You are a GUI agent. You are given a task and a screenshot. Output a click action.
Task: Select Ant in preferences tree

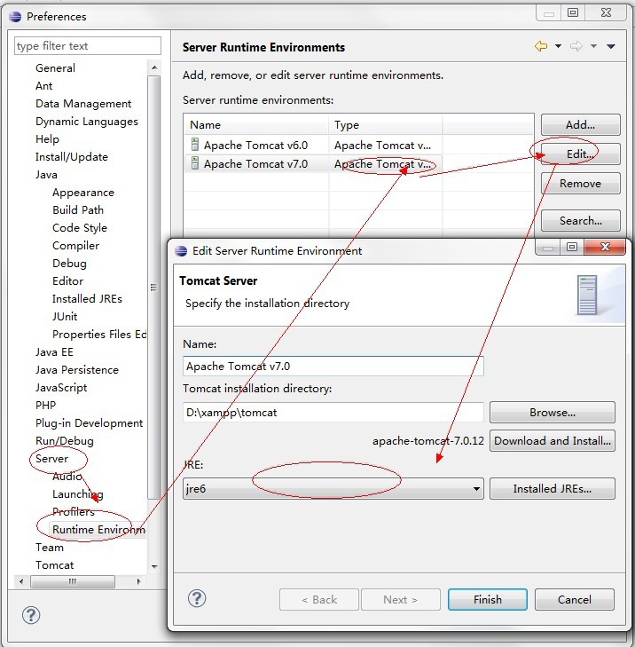[43, 86]
